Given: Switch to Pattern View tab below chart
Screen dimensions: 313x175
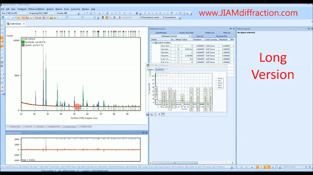Looking at the screenshot, I should [x=84, y=126].
